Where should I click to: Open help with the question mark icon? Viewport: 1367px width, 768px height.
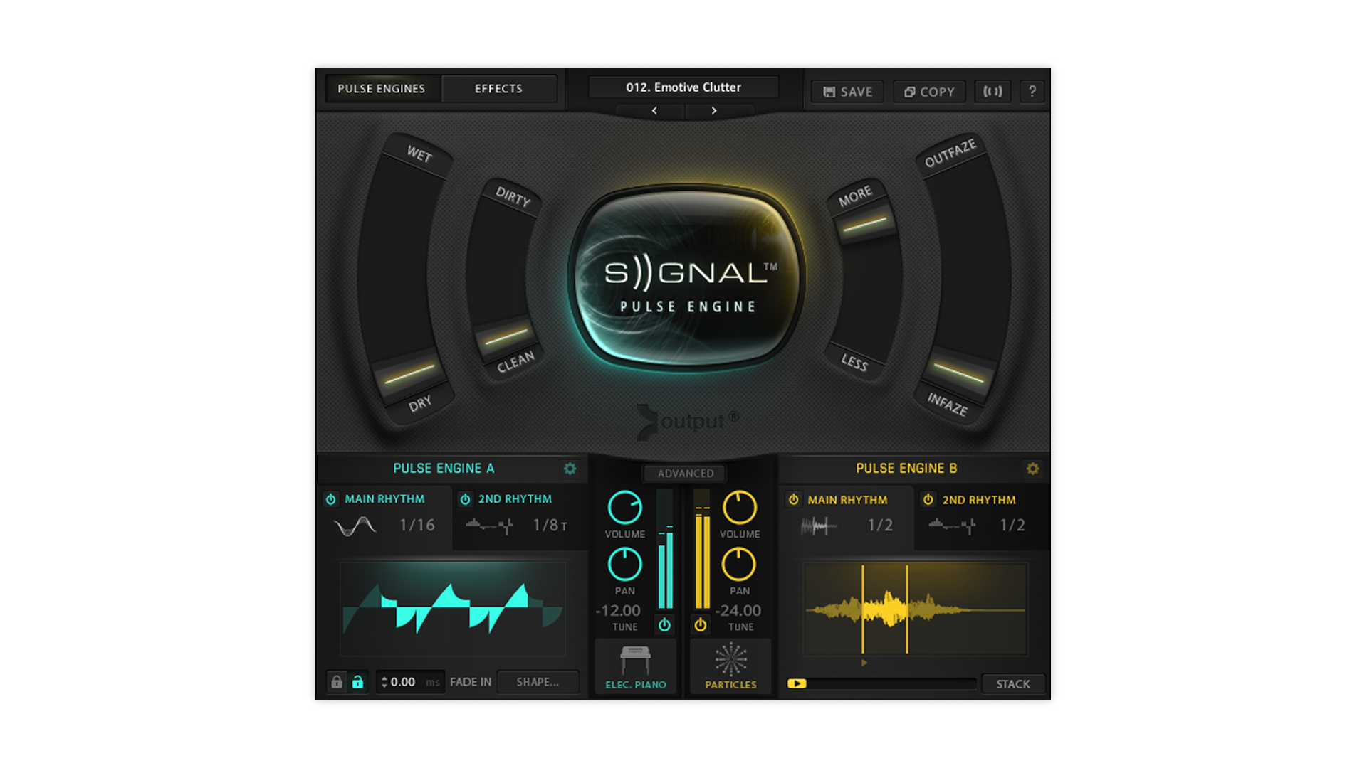click(1032, 92)
